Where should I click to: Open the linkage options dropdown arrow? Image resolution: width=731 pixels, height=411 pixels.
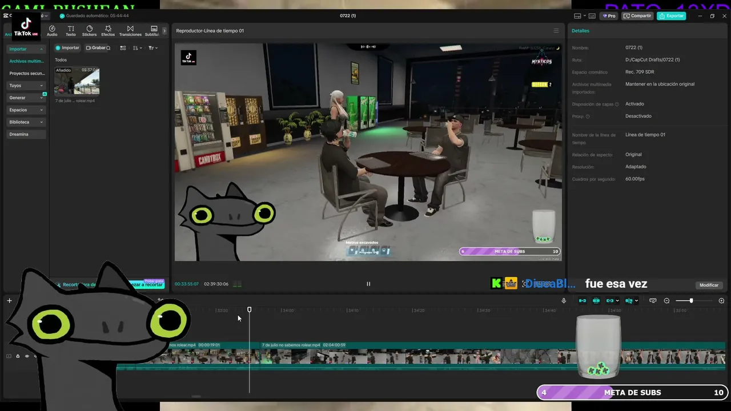[617, 301]
